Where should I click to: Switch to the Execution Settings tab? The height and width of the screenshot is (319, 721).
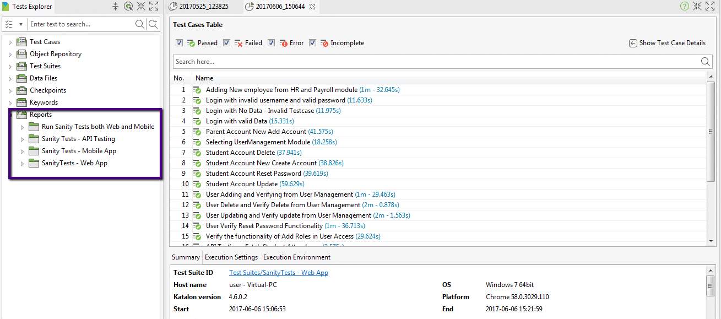tap(231, 257)
